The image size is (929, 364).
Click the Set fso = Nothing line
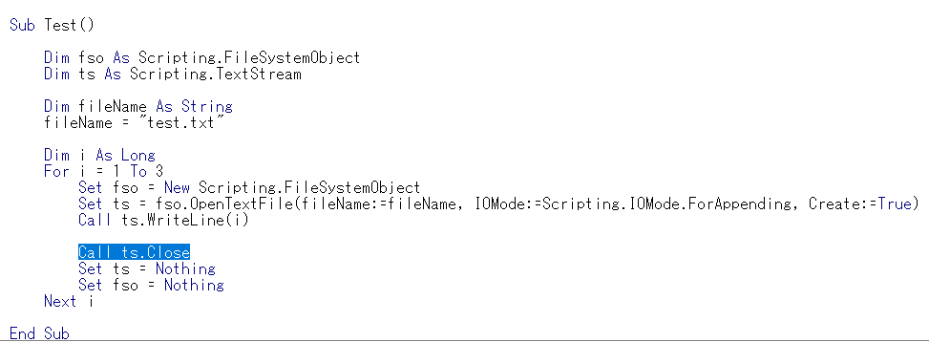click(x=151, y=285)
